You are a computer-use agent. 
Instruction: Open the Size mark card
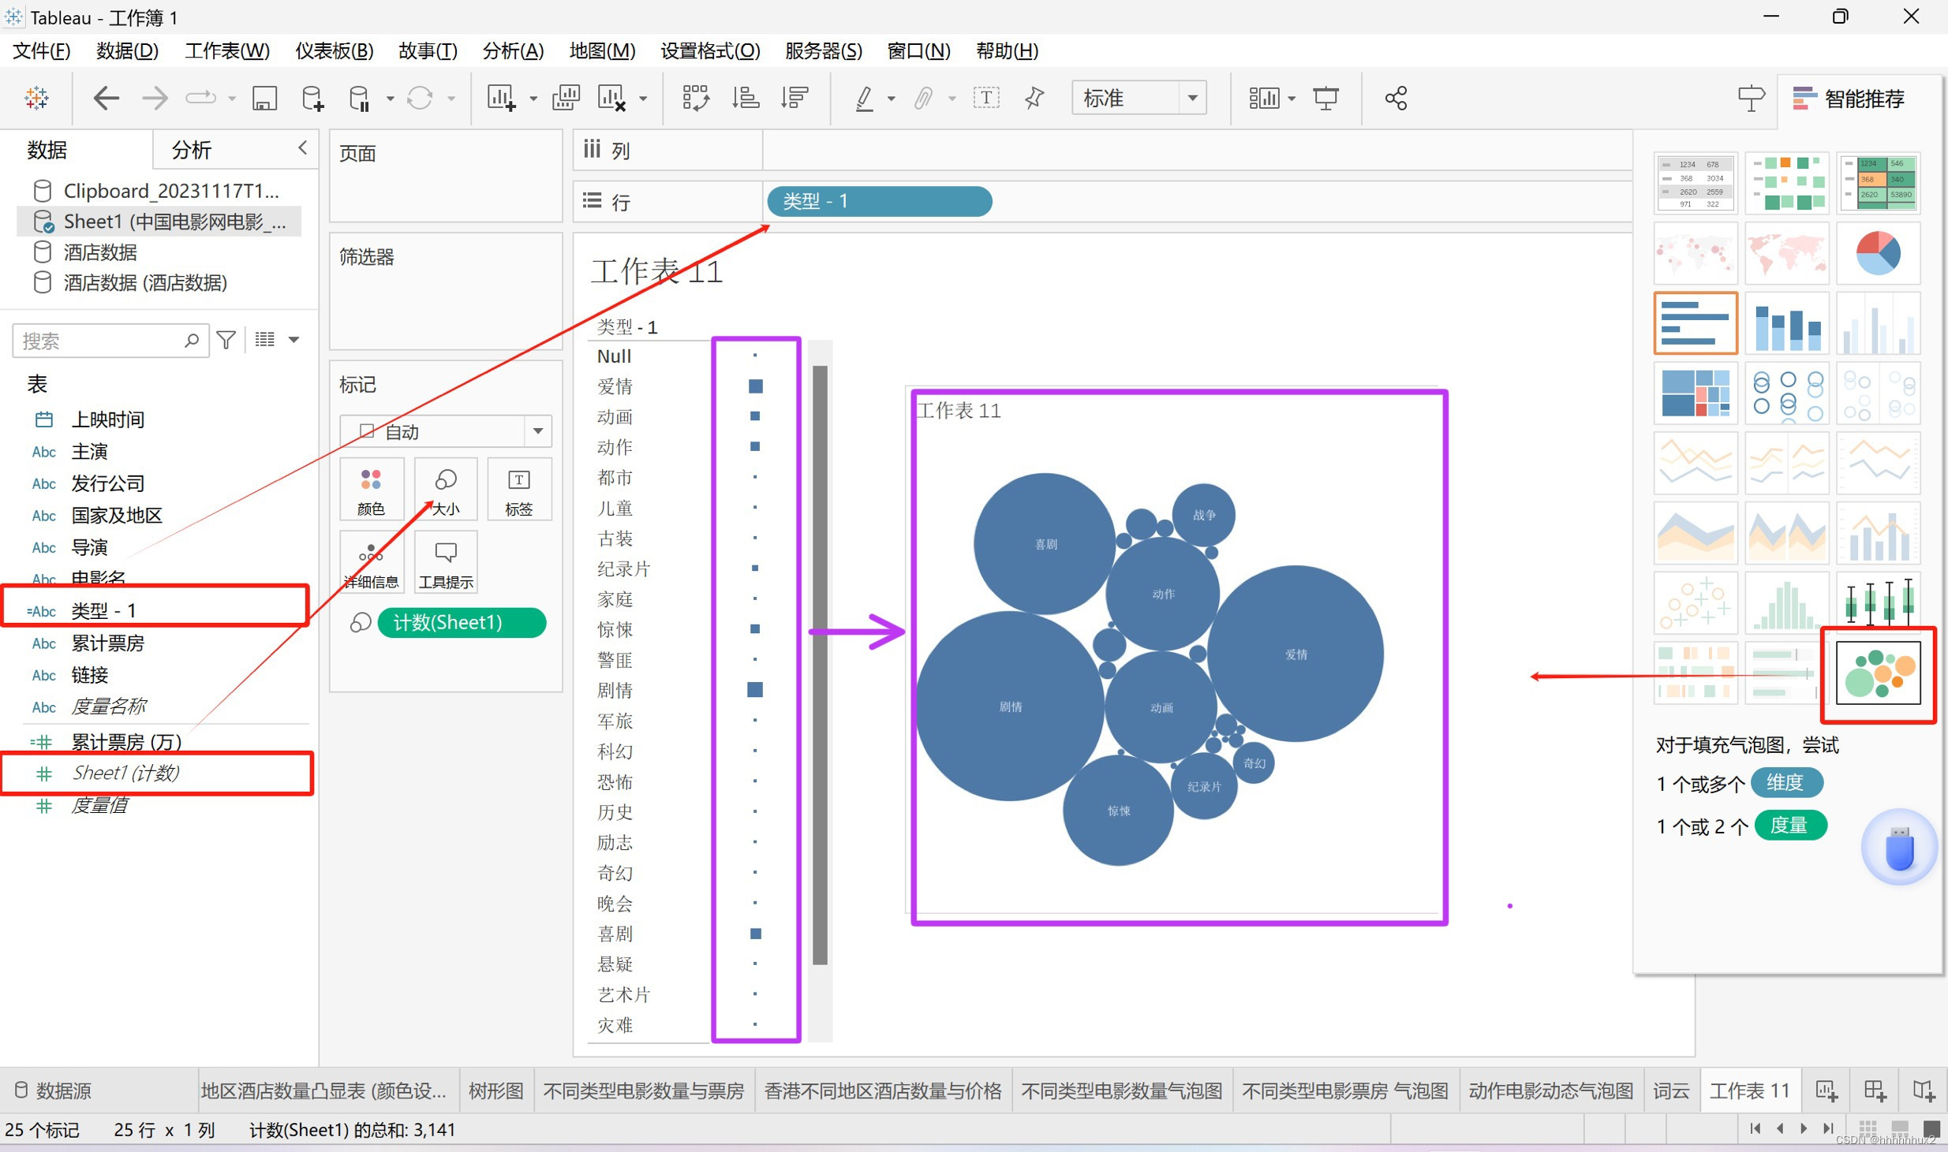(x=446, y=489)
